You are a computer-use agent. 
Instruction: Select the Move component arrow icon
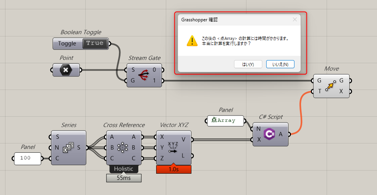pos(331,86)
